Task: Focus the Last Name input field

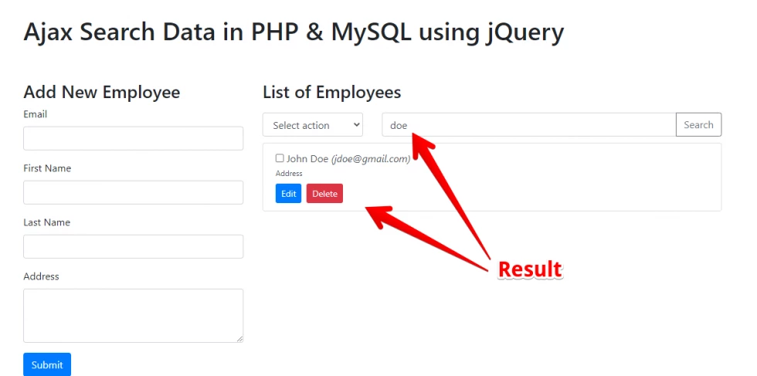Action: [133, 246]
